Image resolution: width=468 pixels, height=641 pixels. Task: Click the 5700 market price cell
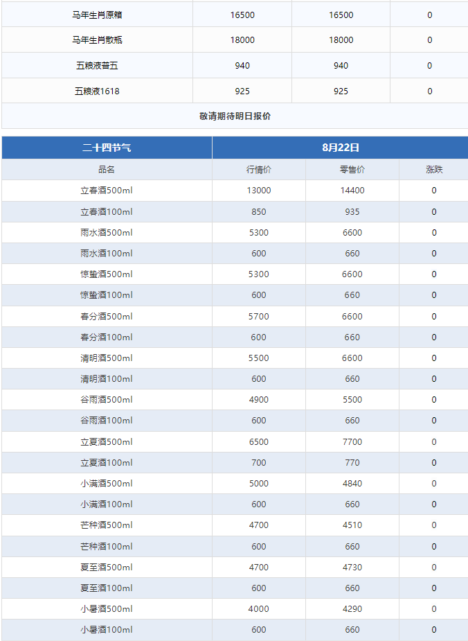[258, 317]
